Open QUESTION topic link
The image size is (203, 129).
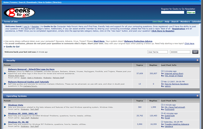(x=170, y=116)
